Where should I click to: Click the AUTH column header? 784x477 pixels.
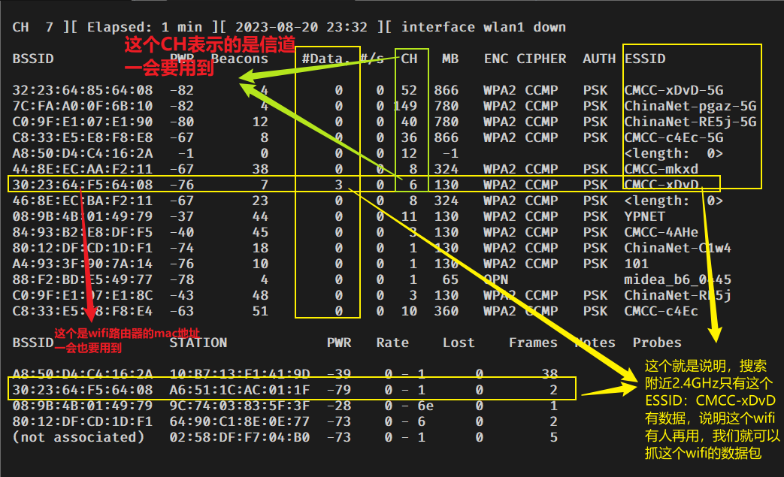599,59
